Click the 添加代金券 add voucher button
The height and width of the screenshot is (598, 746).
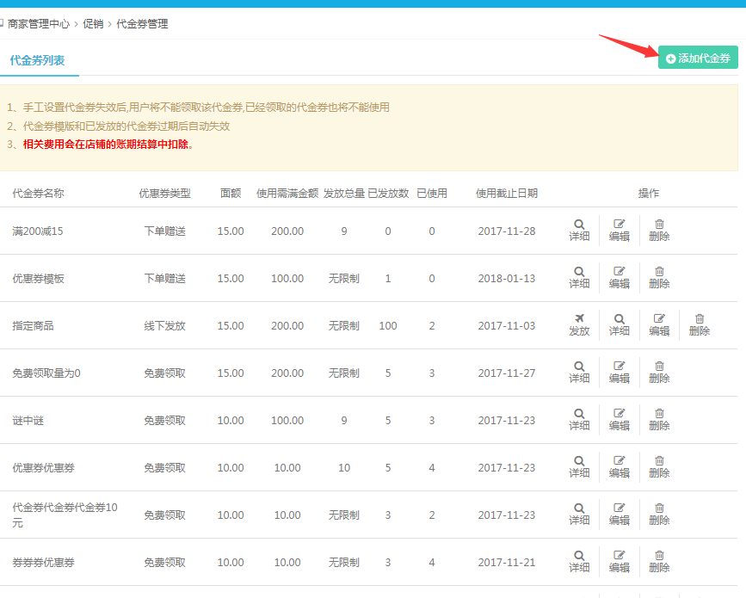coord(698,58)
